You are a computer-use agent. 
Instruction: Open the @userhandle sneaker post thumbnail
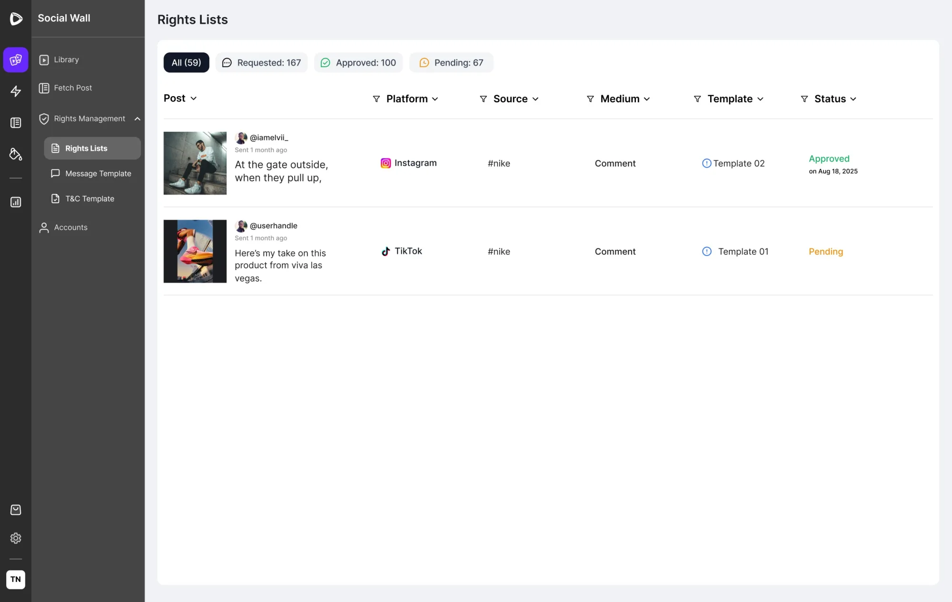(195, 251)
